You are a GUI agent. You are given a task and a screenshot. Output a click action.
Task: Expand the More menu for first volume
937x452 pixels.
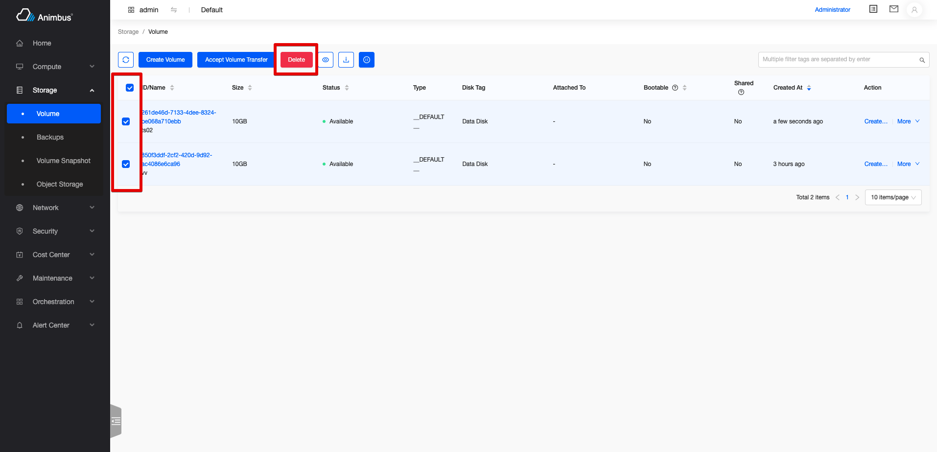tap(908, 121)
